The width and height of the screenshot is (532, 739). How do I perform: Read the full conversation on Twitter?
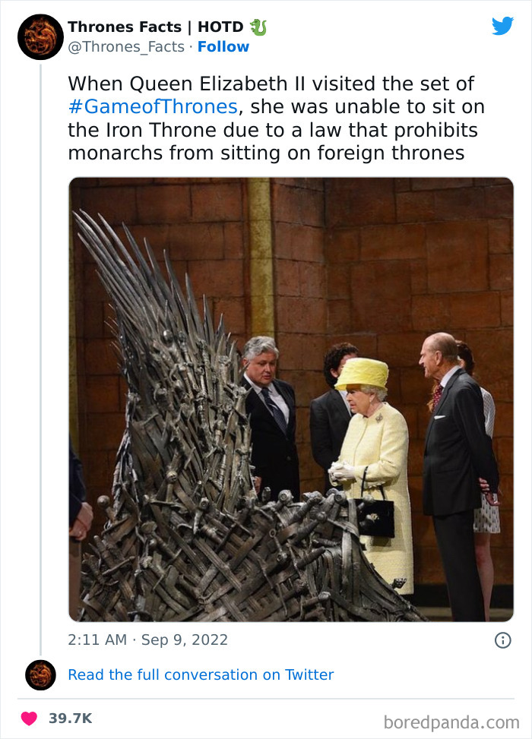[201, 674]
